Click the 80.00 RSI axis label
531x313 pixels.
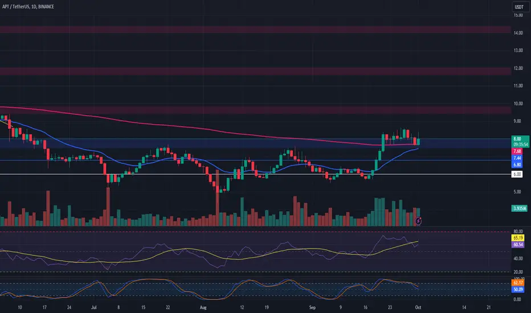[518, 232]
